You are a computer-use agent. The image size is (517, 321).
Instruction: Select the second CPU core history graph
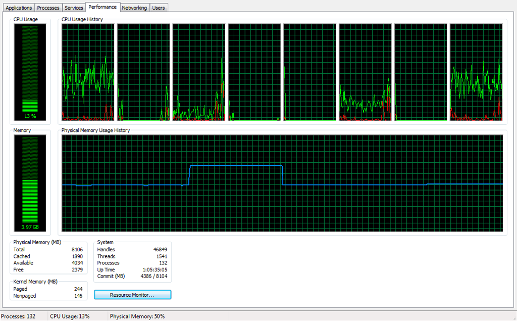point(143,72)
